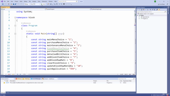Viewport: 170px width, 96px height.
Task: Collapse the Main method code block
Action: pos(15,34)
